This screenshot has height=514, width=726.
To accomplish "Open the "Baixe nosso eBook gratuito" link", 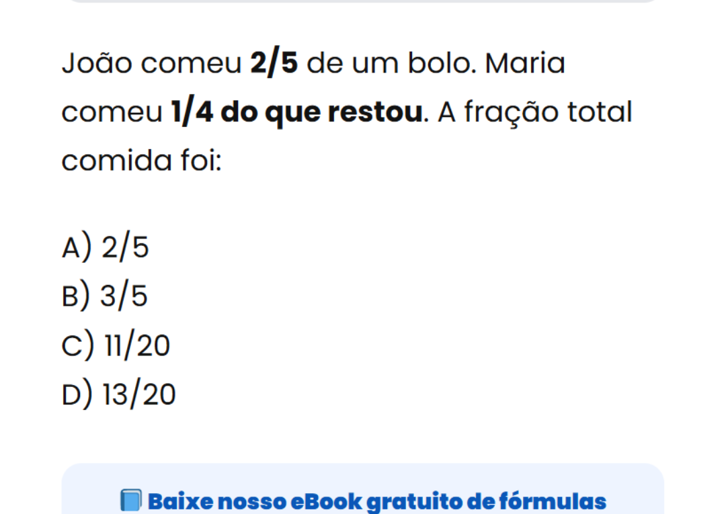I will 376,501.
